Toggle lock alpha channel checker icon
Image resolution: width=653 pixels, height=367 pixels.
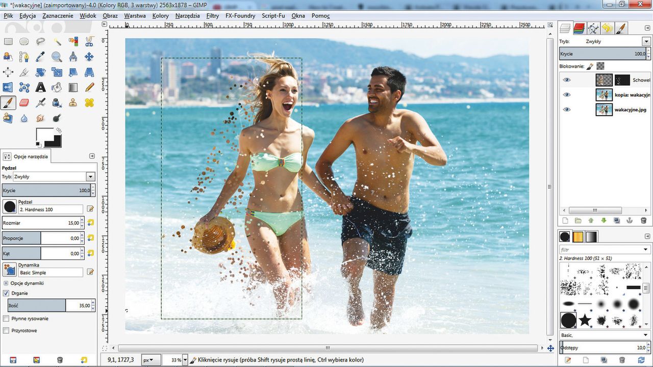tap(600, 66)
